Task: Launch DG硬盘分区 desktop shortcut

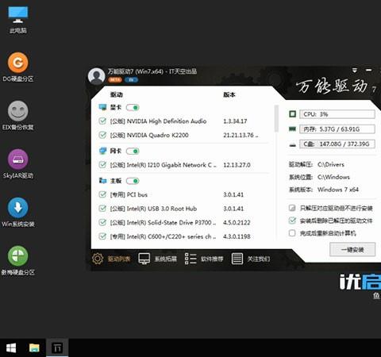Action: pos(18,67)
